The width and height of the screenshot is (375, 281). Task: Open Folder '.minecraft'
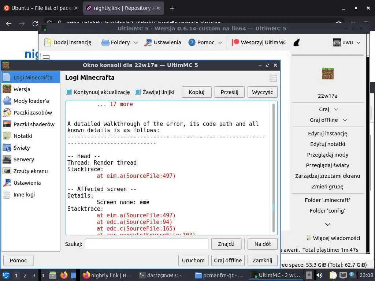tap(328, 200)
